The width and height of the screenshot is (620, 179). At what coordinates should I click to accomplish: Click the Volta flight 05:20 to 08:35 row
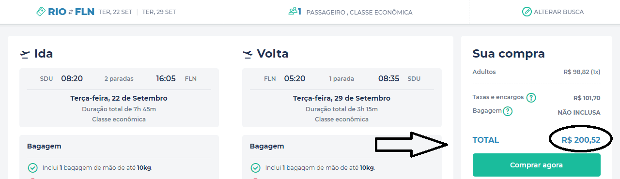pos(342,78)
